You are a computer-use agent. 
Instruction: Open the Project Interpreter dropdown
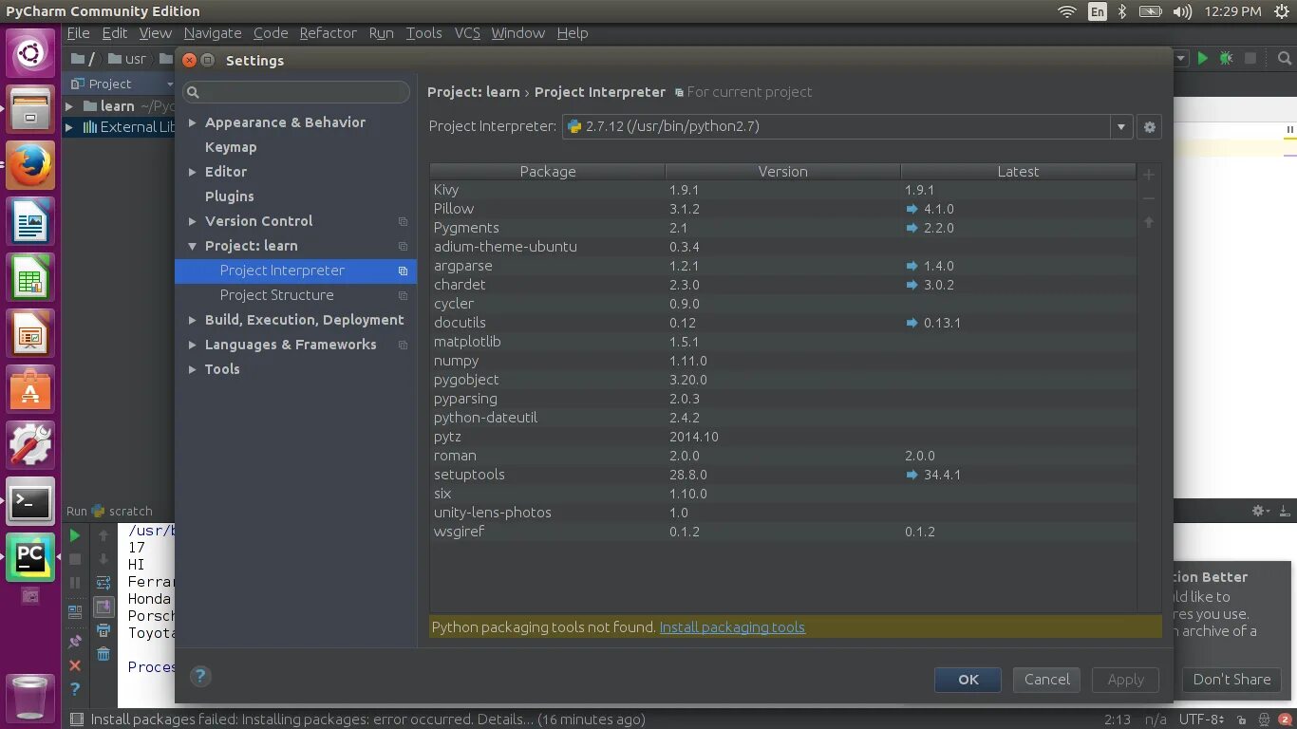click(x=1121, y=127)
